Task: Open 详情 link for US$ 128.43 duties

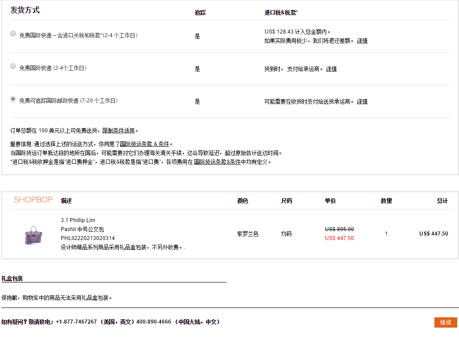Action: tap(362, 41)
